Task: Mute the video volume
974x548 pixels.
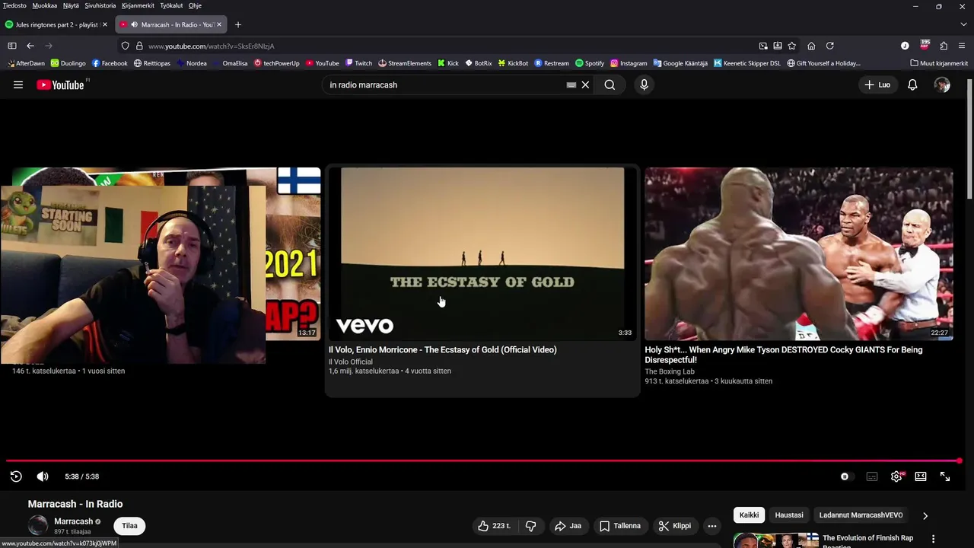Action: click(43, 476)
